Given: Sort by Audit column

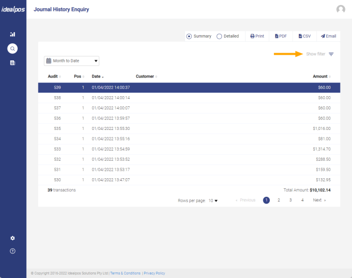Looking at the screenshot, I should tap(54, 77).
